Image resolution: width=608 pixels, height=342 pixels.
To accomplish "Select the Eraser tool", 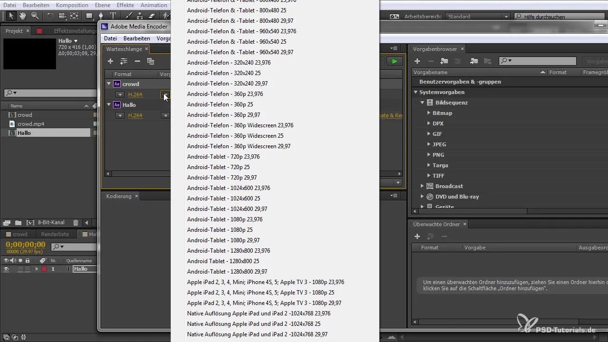I will [x=152, y=16].
